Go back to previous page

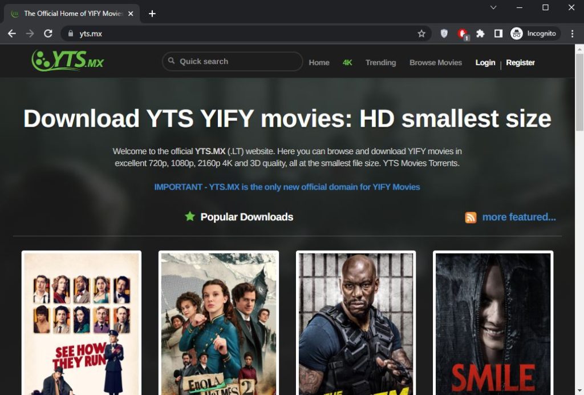tap(12, 34)
